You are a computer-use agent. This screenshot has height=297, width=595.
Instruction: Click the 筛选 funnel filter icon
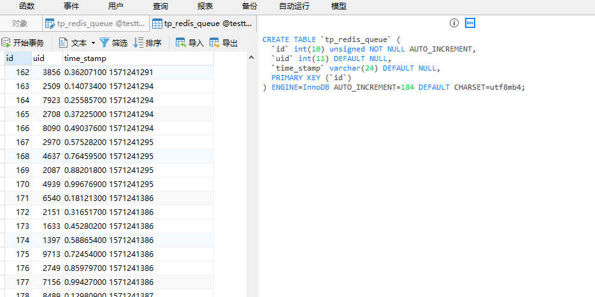click(x=104, y=43)
